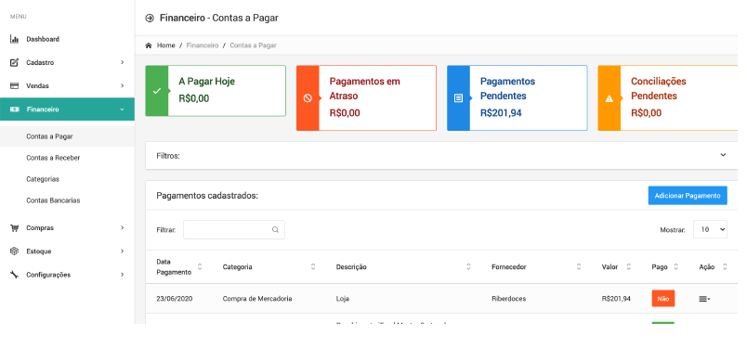This screenshot has height=361, width=747.
Task: Open the Mostrar rows-per-page dropdown
Action: (x=710, y=229)
